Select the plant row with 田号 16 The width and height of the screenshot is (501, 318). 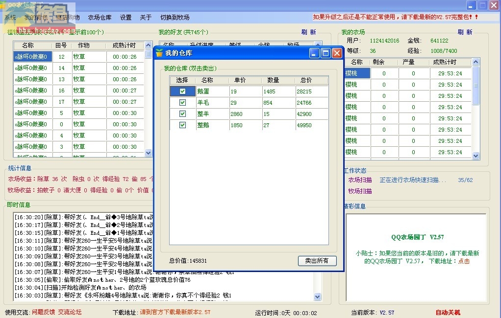(x=78, y=91)
